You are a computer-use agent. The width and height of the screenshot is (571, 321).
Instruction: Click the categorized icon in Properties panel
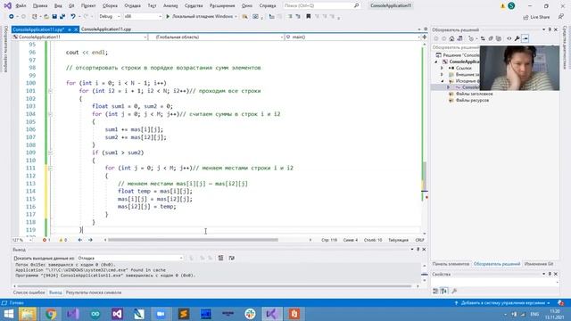436,291
